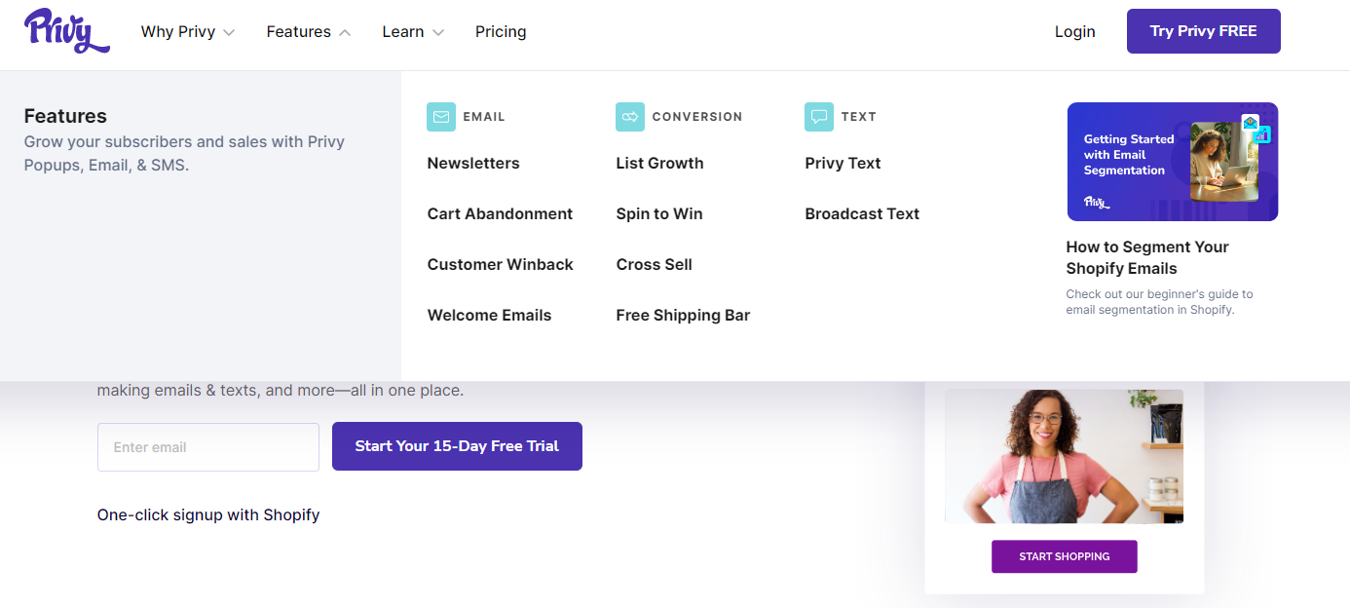Open Privy Text feature
This screenshot has height=608, width=1350.
843,163
